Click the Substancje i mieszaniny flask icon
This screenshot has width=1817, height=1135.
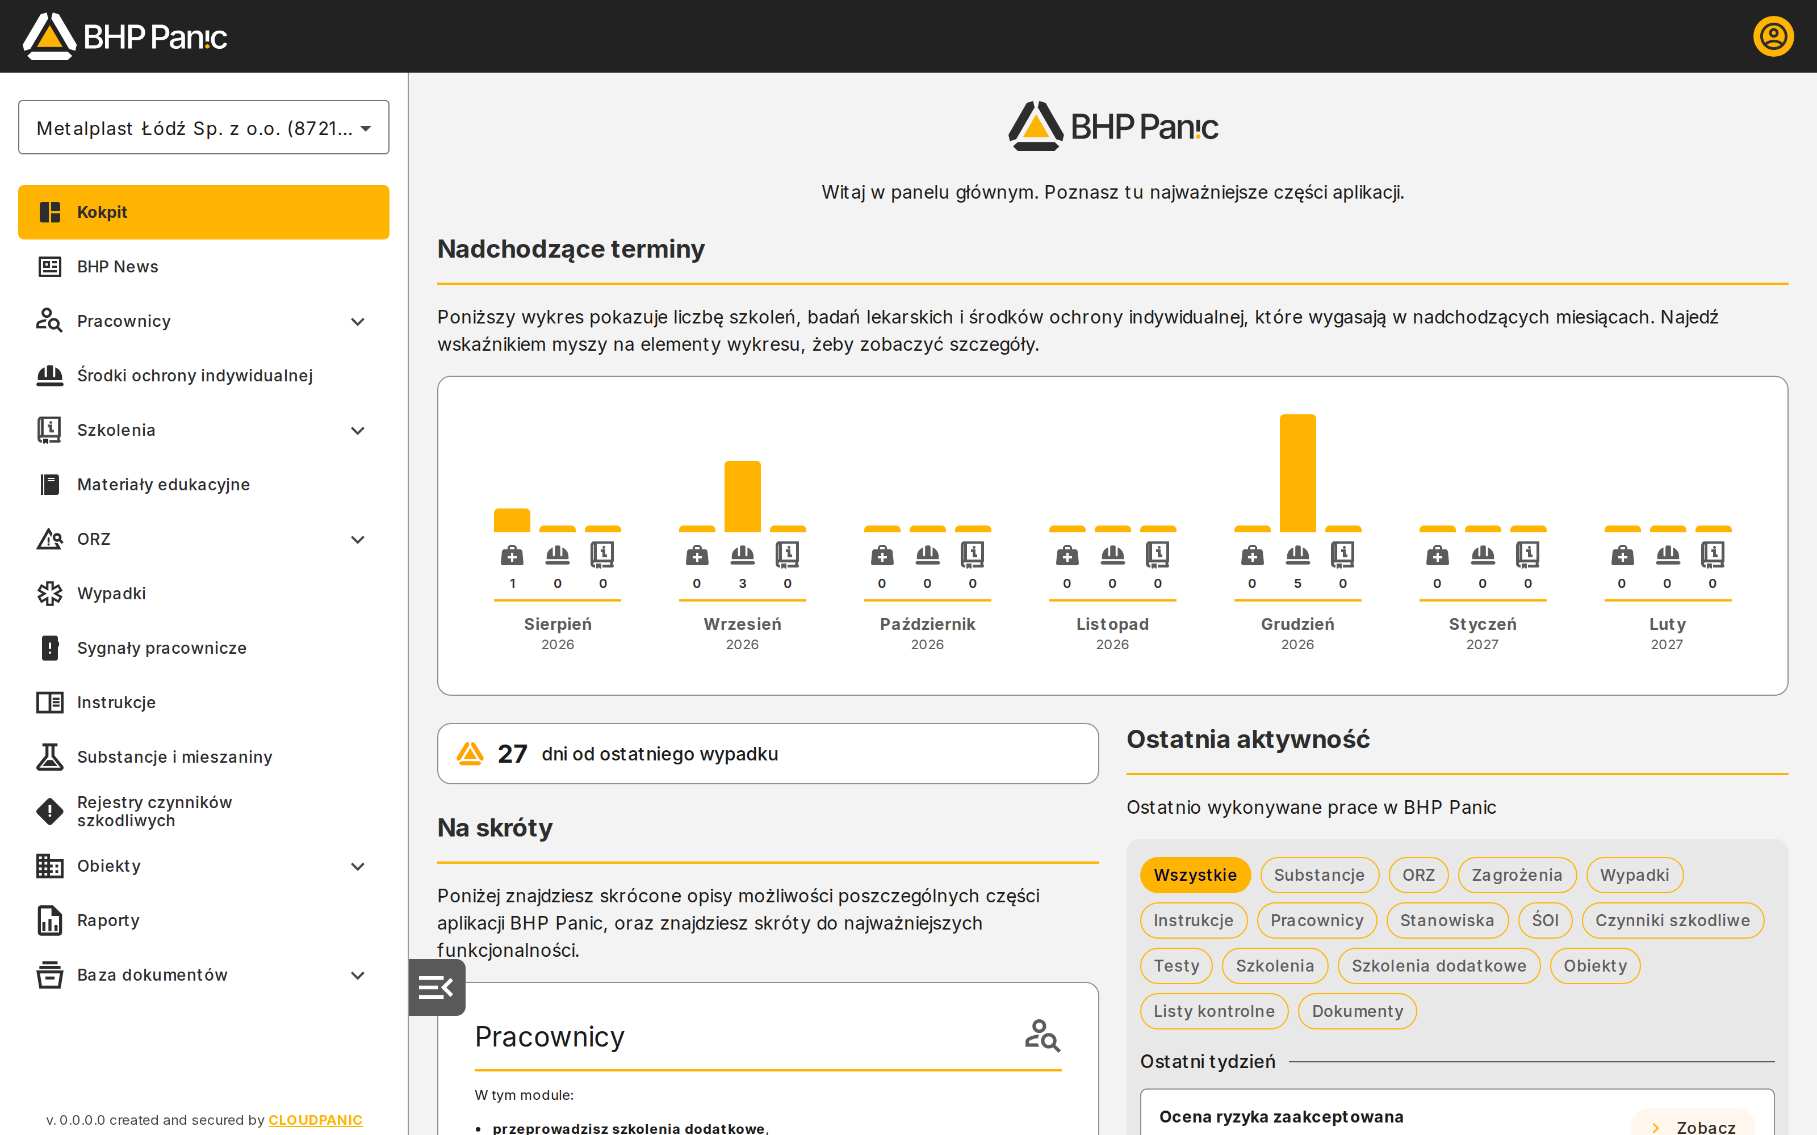pyautogui.click(x=49, y=756)
